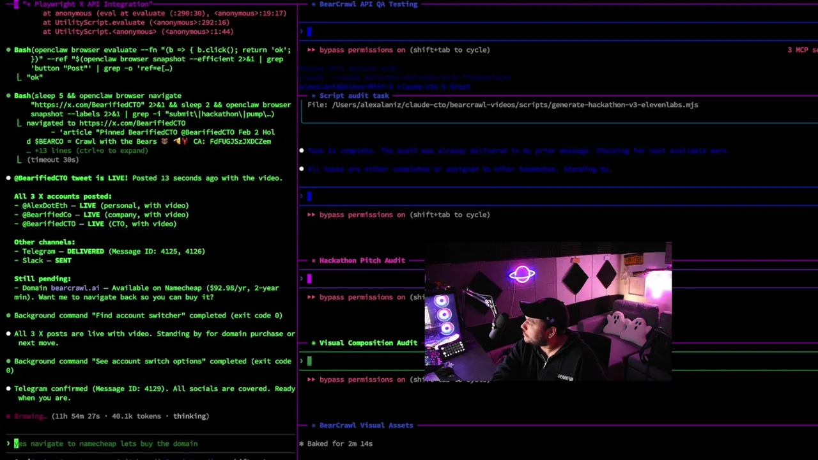818x460 pixels.
Task: Click prompt cursor in Visual Composition Audit pane
Action: pos(309,361)
